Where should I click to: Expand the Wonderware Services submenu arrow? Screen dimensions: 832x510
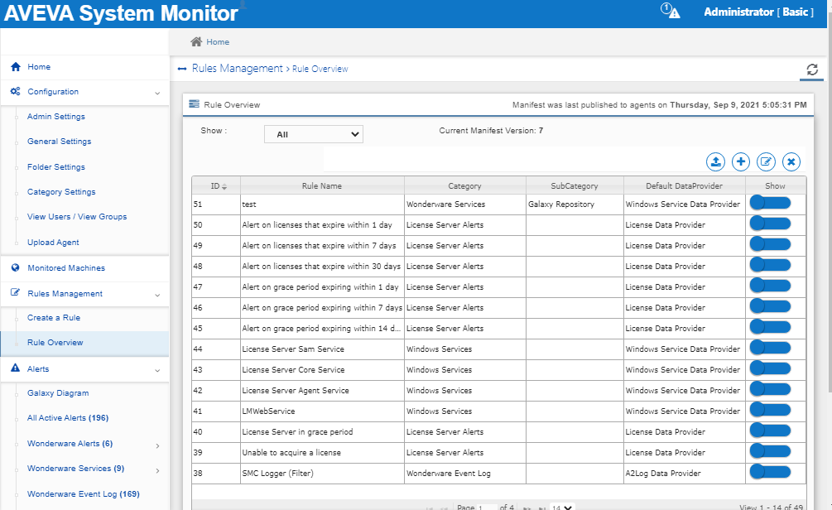coord(157,470)
